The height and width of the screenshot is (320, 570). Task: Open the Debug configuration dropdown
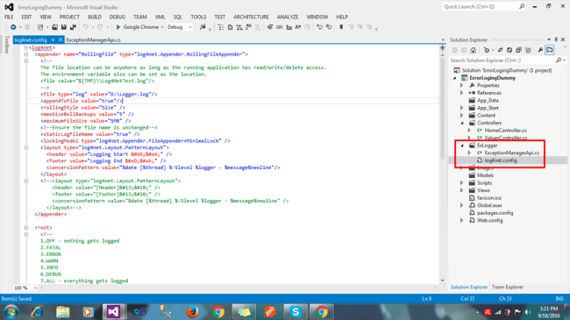[x=179, y=27]
